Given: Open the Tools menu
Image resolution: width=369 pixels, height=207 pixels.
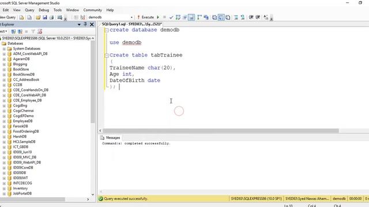Looking at the screenshot, I should coord(58,10).
